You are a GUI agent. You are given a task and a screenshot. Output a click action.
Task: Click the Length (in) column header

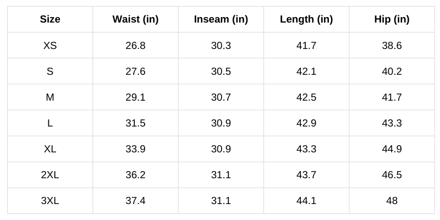coord(306,19)
